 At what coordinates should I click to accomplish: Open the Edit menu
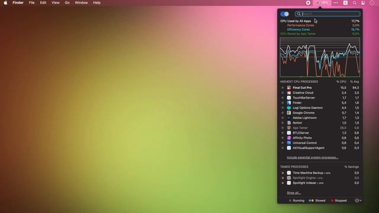pyautogui.click(x=43, y=3)
